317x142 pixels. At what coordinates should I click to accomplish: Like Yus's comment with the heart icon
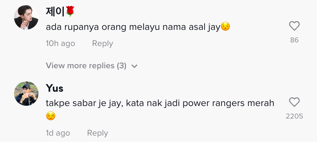tap(294, 102)
